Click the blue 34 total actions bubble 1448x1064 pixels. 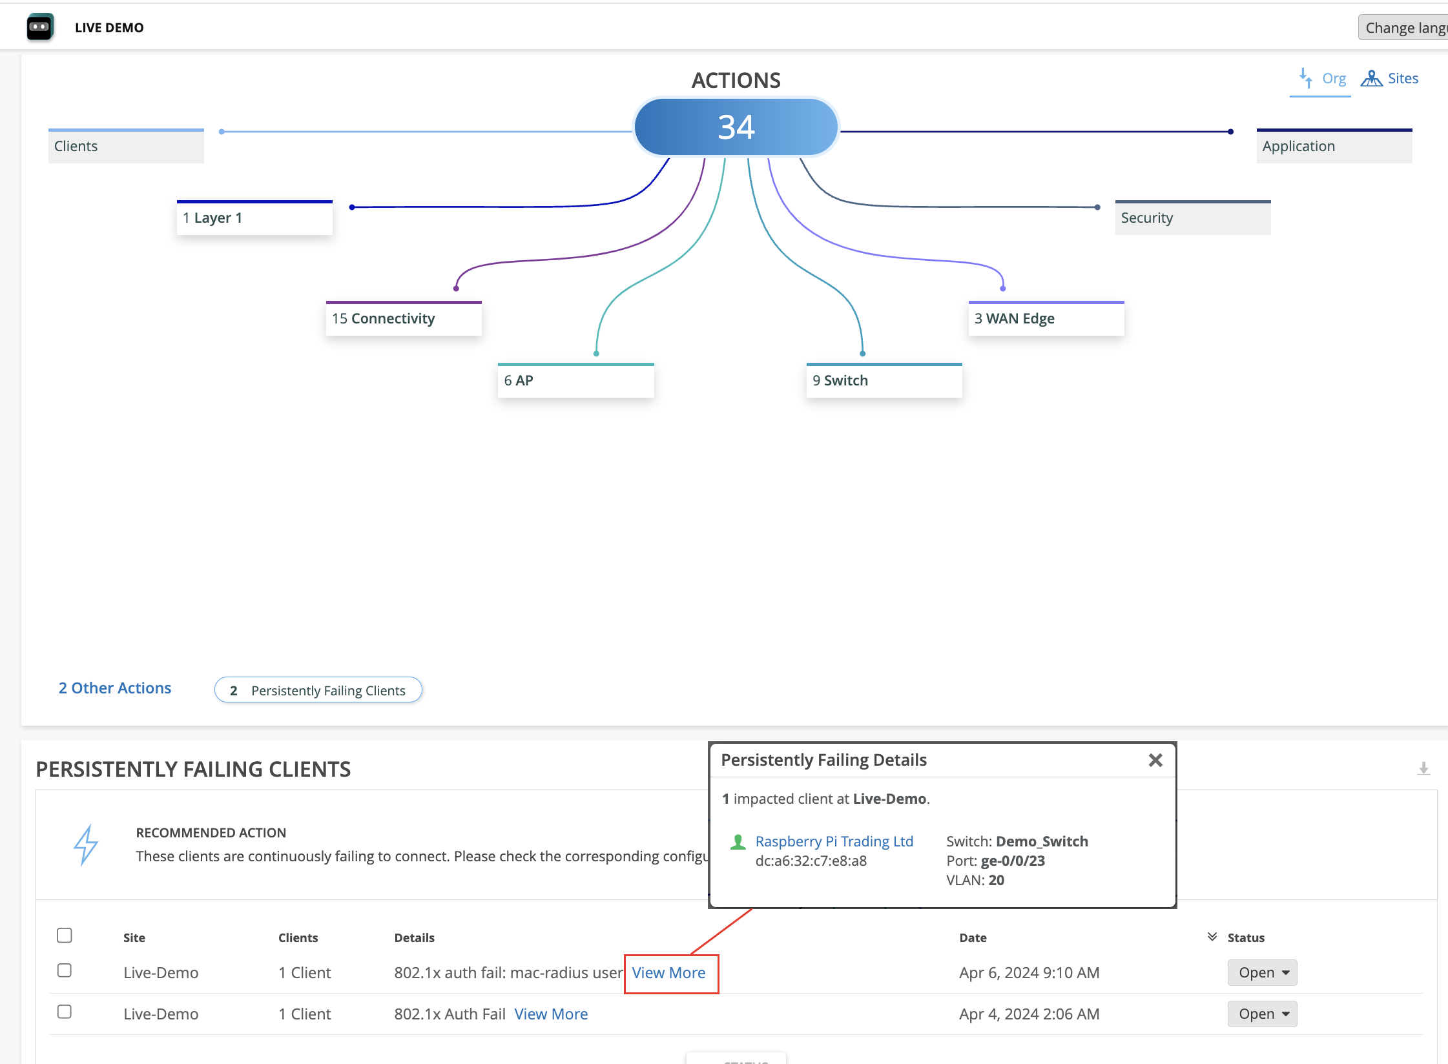point(736,127)
